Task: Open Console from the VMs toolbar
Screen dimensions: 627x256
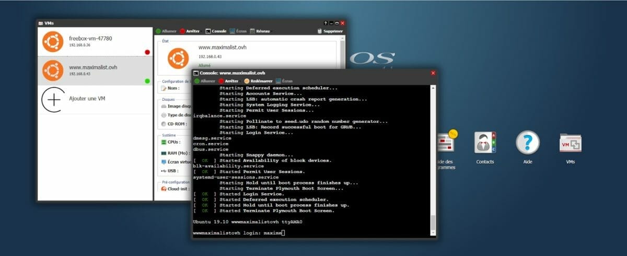Action: [216, 31]
